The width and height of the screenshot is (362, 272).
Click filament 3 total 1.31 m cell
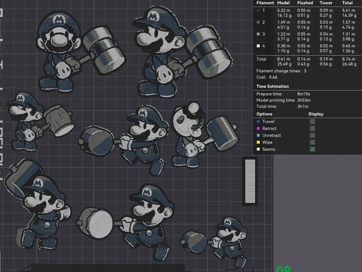pyautogui.click(x=348, y=34)
